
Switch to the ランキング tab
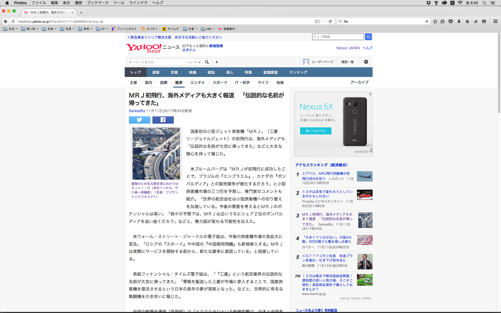point(298,72)
